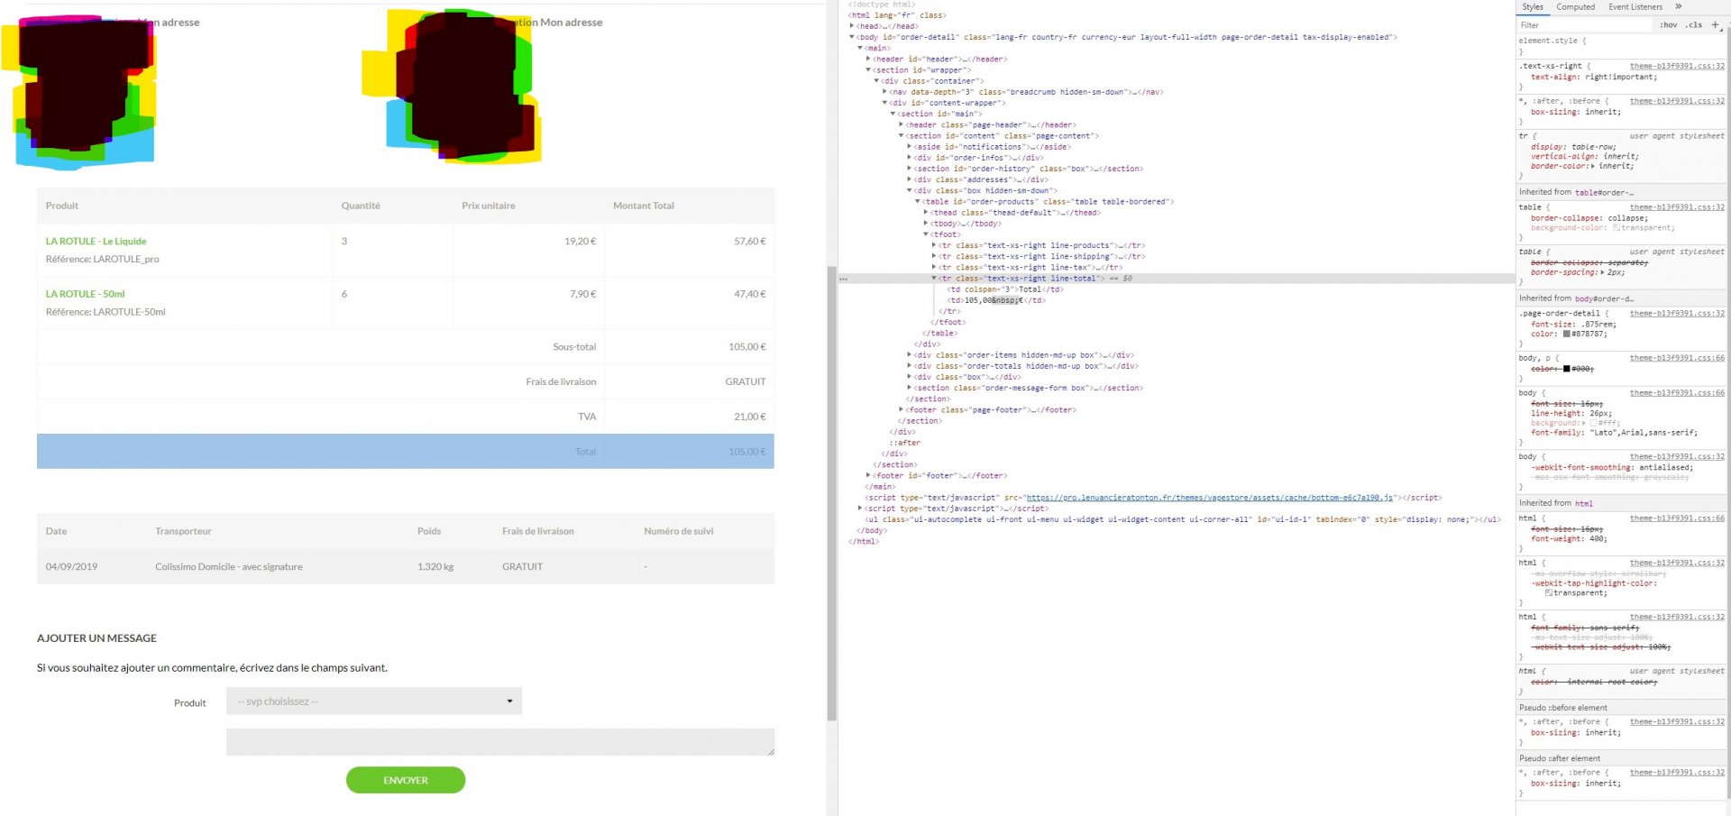This screenshot has width=1731, height=816.
Task: Expand border-color shorthand triangle in tr rule
Action: coord(1593,166)
